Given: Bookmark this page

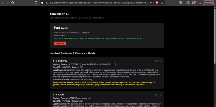Looking at the screenshot, I should (36, 3).
